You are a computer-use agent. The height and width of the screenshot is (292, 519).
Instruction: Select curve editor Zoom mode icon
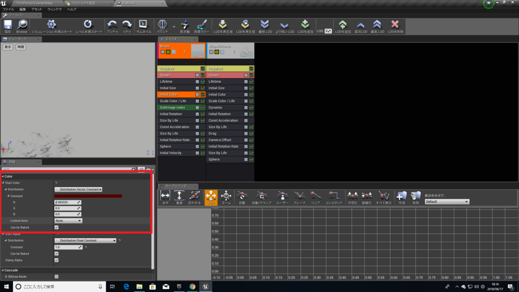click(x=226, y=198)
